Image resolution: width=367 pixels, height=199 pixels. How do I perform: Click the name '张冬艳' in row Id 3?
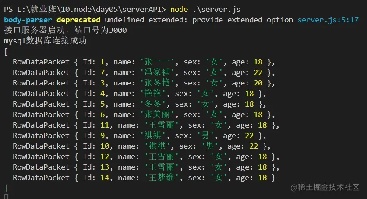click(157, 83)
